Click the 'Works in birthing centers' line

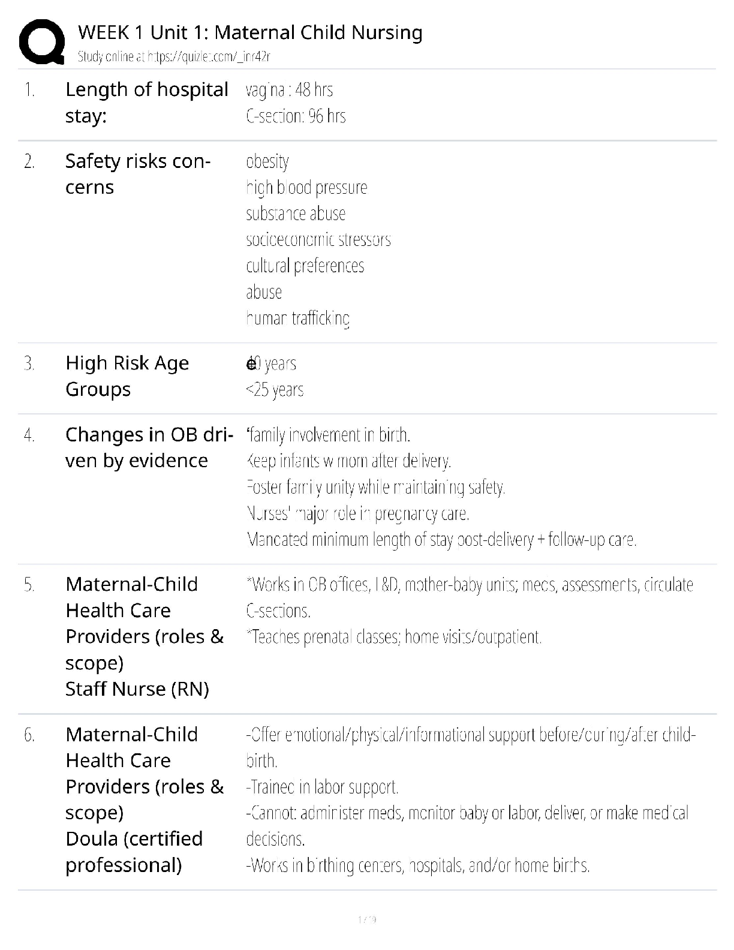(x=418, y=865)
